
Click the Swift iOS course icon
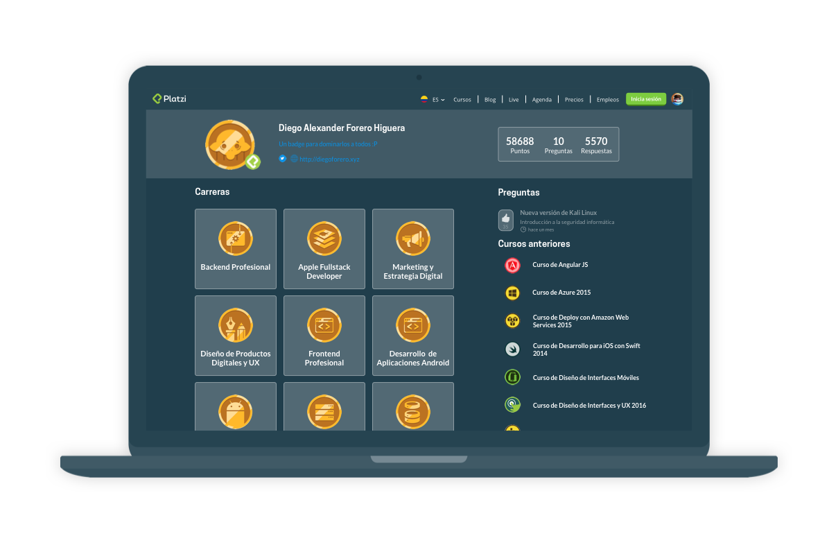click(513, 349)
